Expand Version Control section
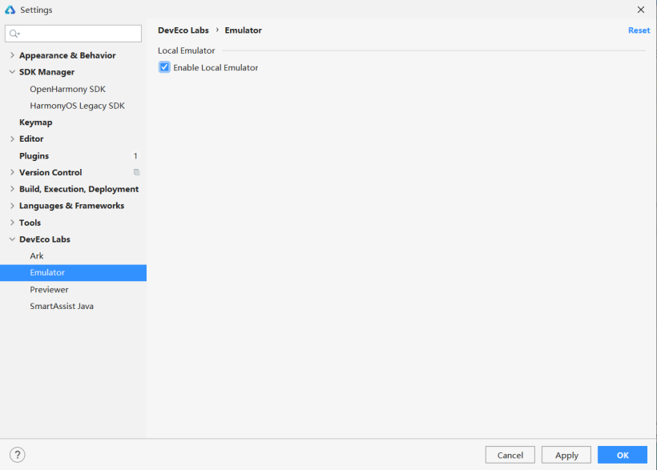 [x=12, y=172]
